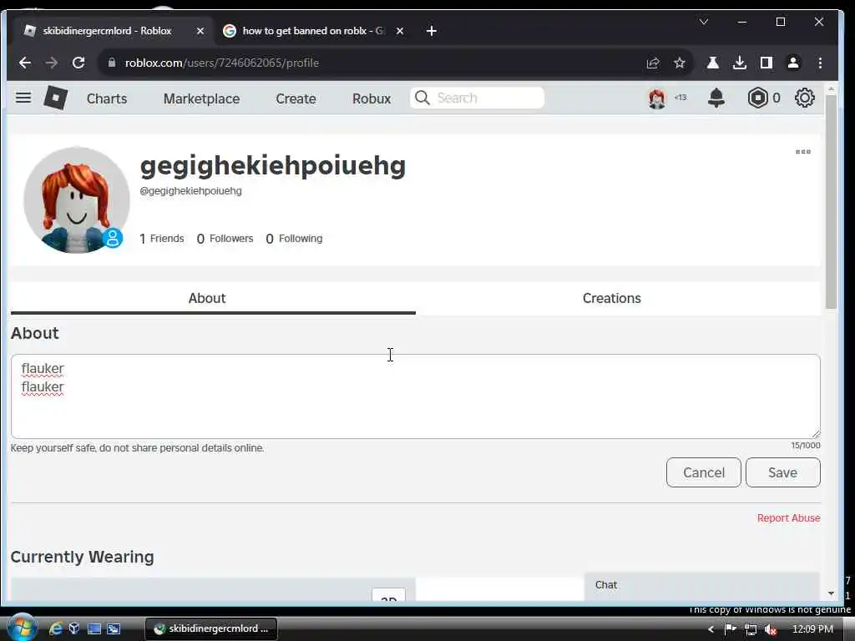Go forward in the browser

(x=52, y=63)
